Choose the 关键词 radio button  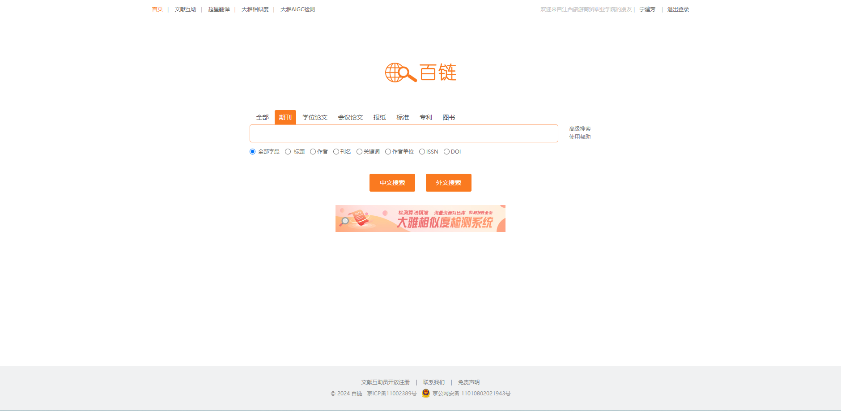pos(359,152)
